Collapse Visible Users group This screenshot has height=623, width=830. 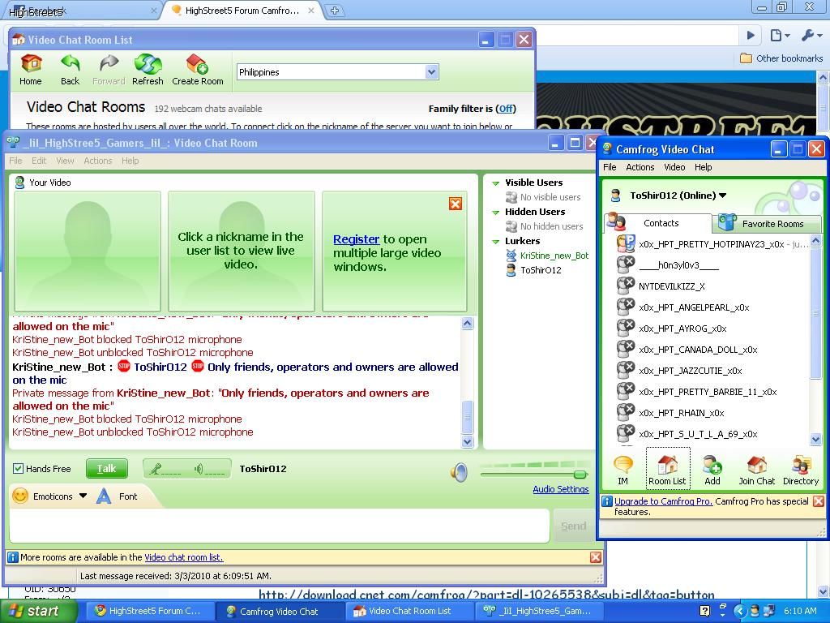point(496,183)
